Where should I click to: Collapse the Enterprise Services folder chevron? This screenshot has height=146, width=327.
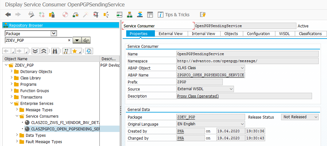11,104
